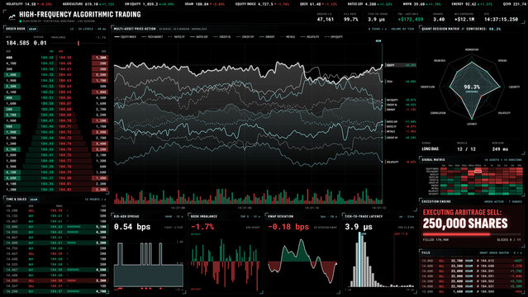Click the Time & Sales row with size 4,700

(x=56, y=291)
